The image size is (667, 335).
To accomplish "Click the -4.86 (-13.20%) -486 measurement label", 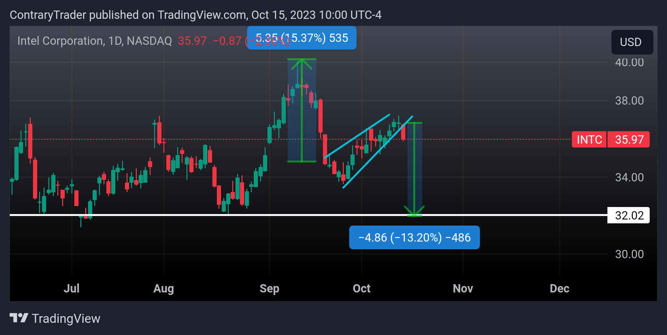I will tap(414, 237).
